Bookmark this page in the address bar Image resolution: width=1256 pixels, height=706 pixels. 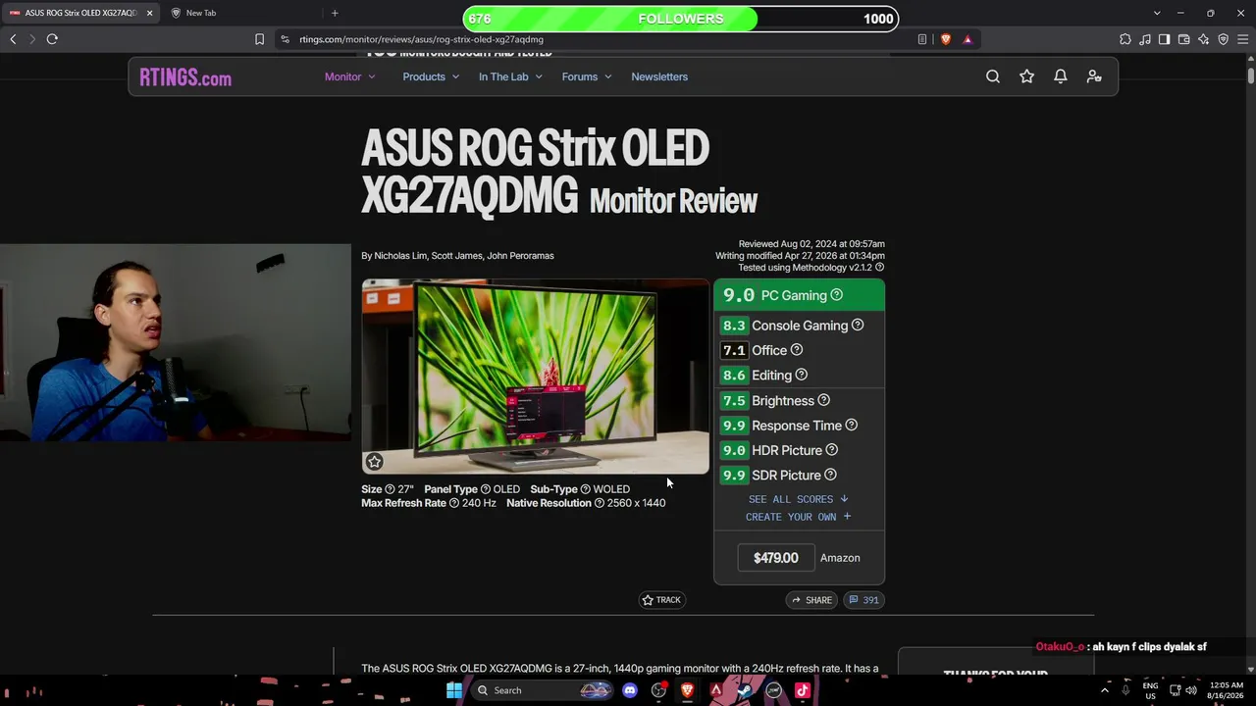(x=259, y=39)
